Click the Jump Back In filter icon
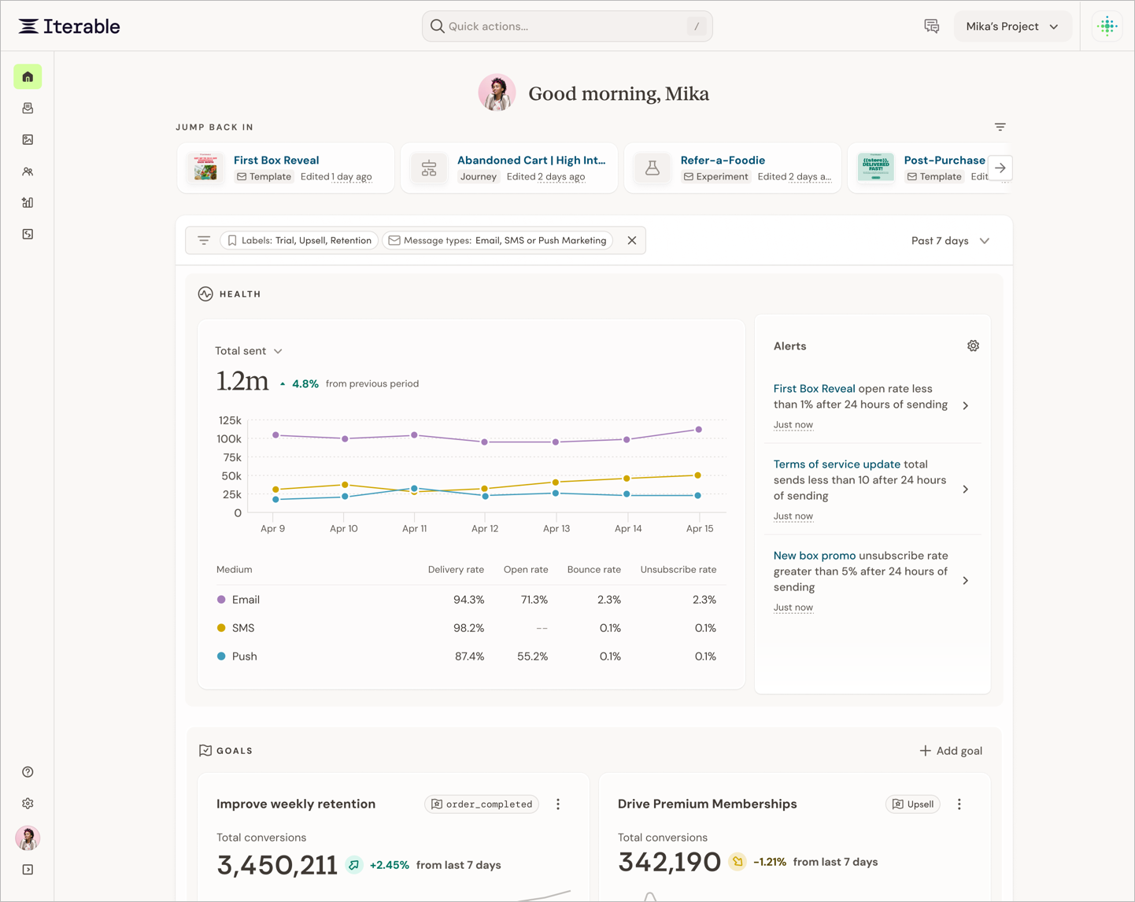1135x902 pixels. coord(1000,127)
